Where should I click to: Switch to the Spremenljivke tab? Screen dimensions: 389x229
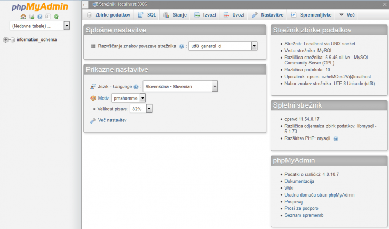311,15
